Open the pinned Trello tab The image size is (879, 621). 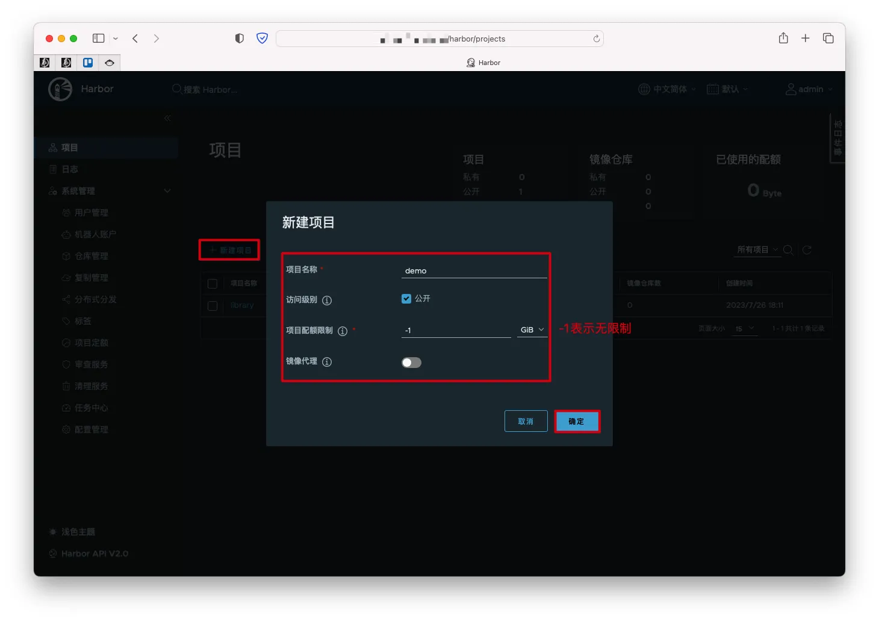click(x=88, y=63)
